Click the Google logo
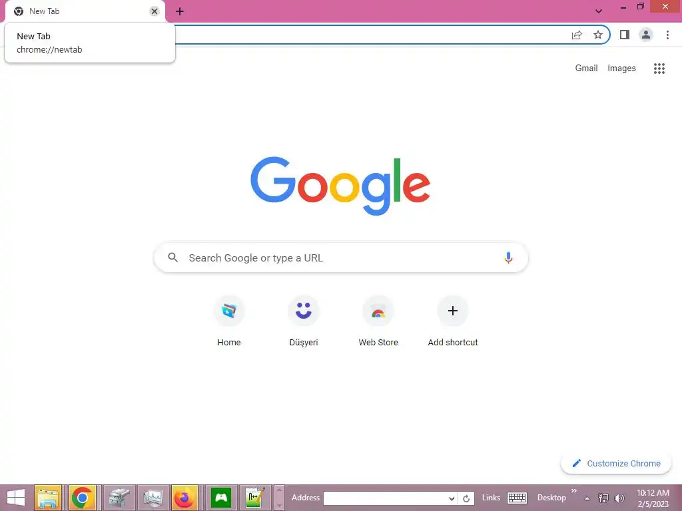The image size is (682, 511). point(340,186)
